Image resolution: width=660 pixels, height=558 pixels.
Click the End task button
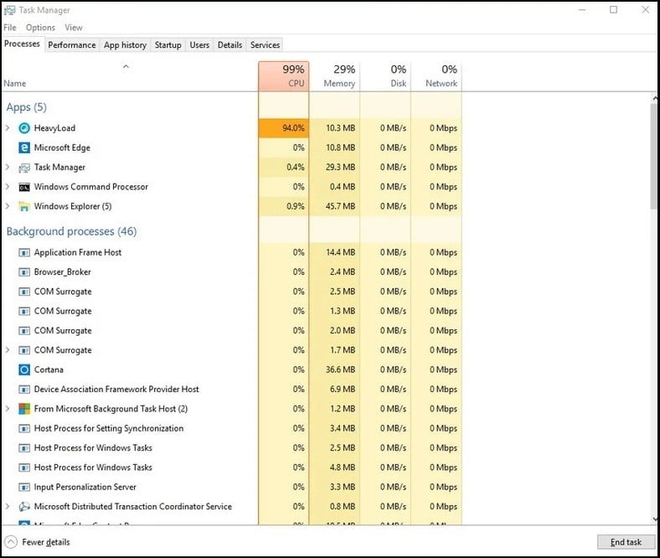pos(626,542)
